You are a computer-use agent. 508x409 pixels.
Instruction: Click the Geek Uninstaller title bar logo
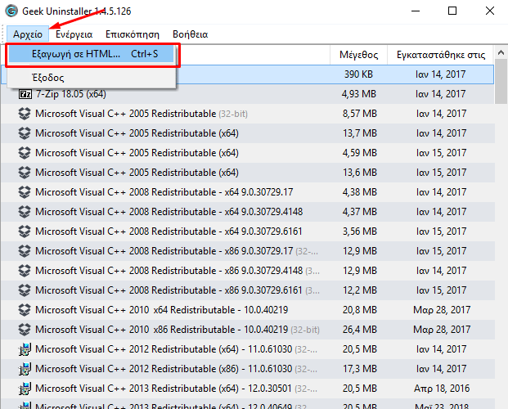[11, 11]
